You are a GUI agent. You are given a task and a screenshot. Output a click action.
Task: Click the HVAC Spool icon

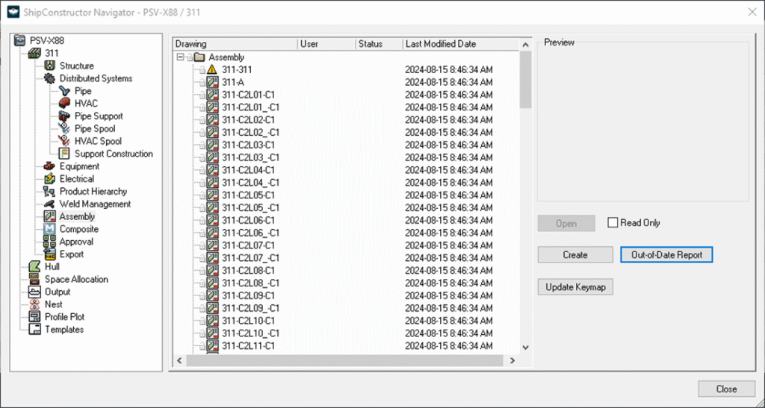[64, 141]
